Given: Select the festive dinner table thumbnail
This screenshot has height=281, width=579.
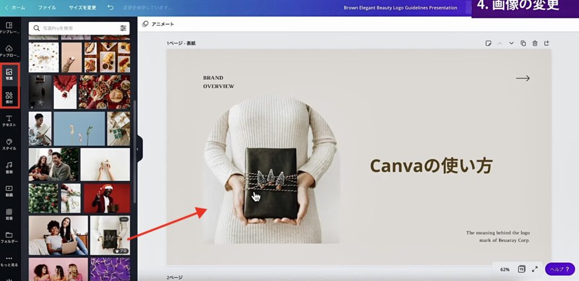Looking at the screenshot, I should 104,92.
